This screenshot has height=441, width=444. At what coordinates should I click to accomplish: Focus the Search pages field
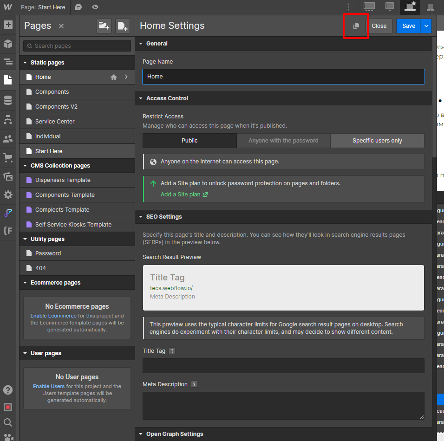point(77,46)
